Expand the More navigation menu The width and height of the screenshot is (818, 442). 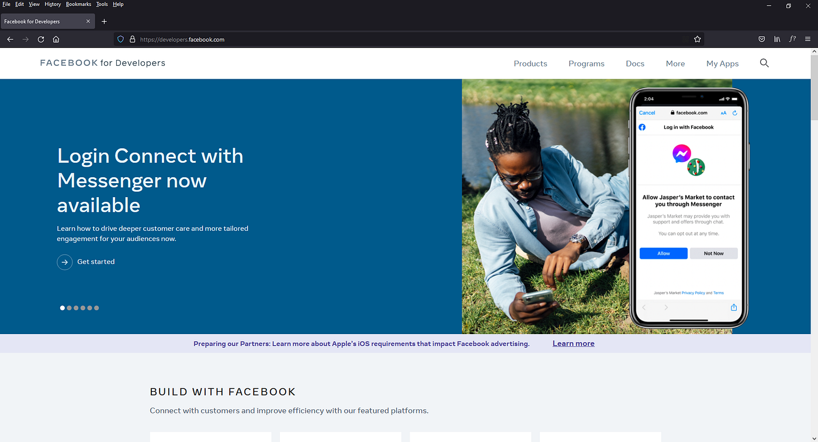pos(675,64)
